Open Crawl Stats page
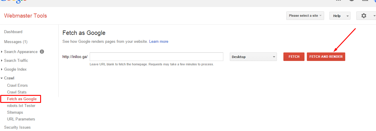This screenshot has height=131, width=376. [x=17, y=92]
